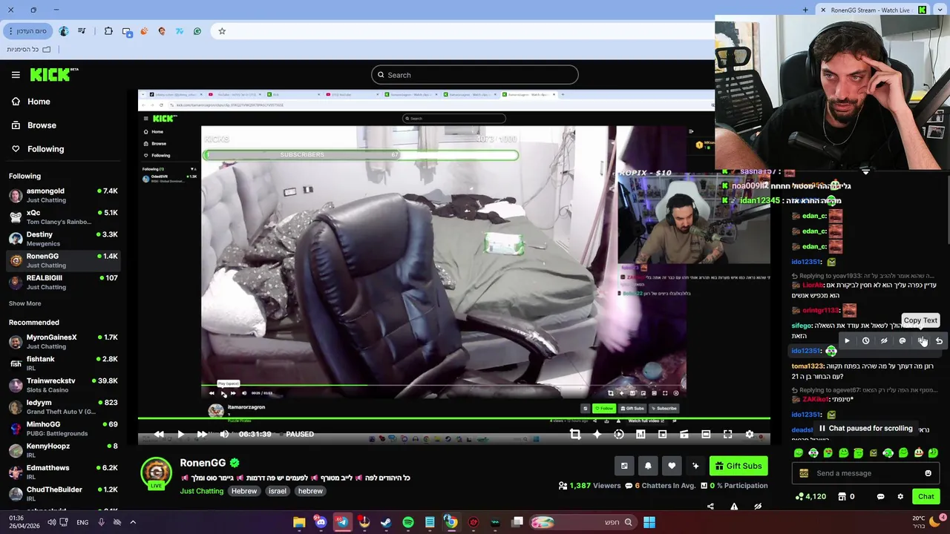This screenshot has height=534, width=950.
Task: Open the all-bookmarks folder in the bookmarks bar
Action: (29, 50)
